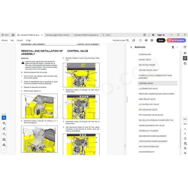
Task: Click the Find text or tools search
Action: (121, 40)
